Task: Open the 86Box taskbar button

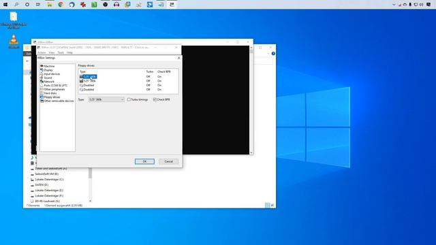Action: (x=172, y=5)
